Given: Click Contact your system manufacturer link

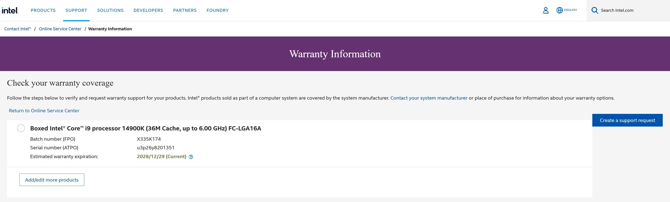Looking at the screenshot, I should pos(429,98).
